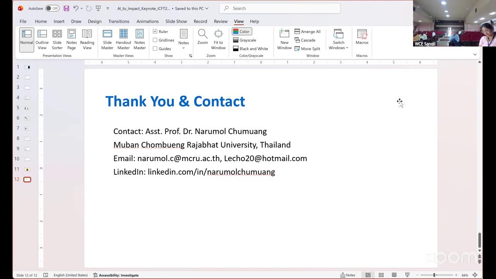Viewport: 496px width, 279px height.
Task: Click the zoom slider handle
Action: tap(434, 275)
